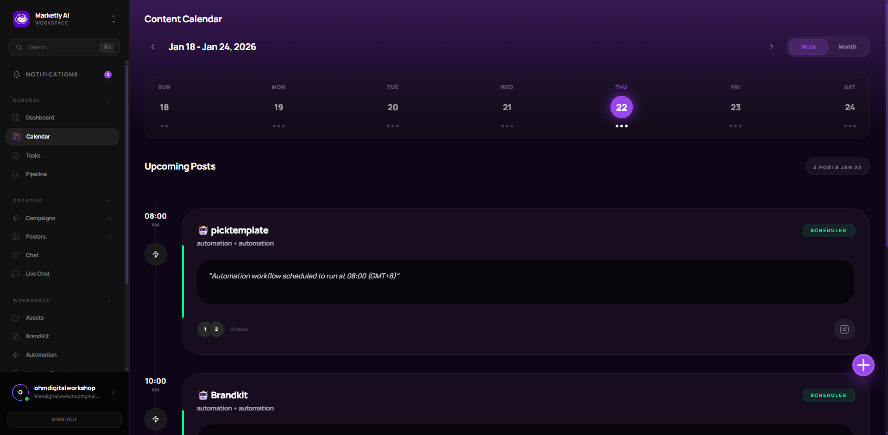Collapse the GENERAL section
The width and height of the screenshot is (888, 435).
click(x=109, y=100)
